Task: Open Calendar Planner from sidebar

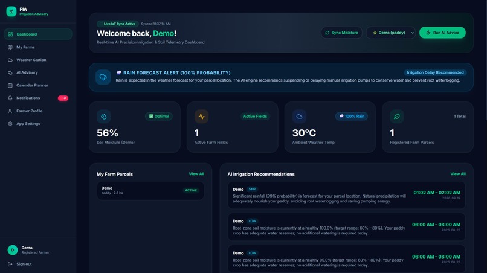Action: (38, 85)
